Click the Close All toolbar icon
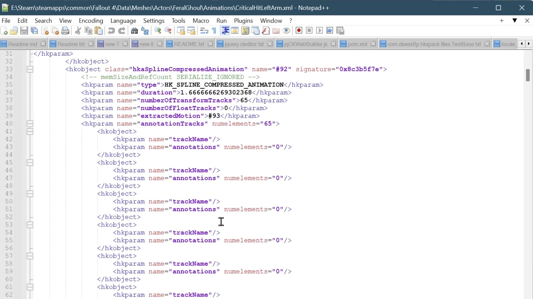 click(x=55, y=31)
